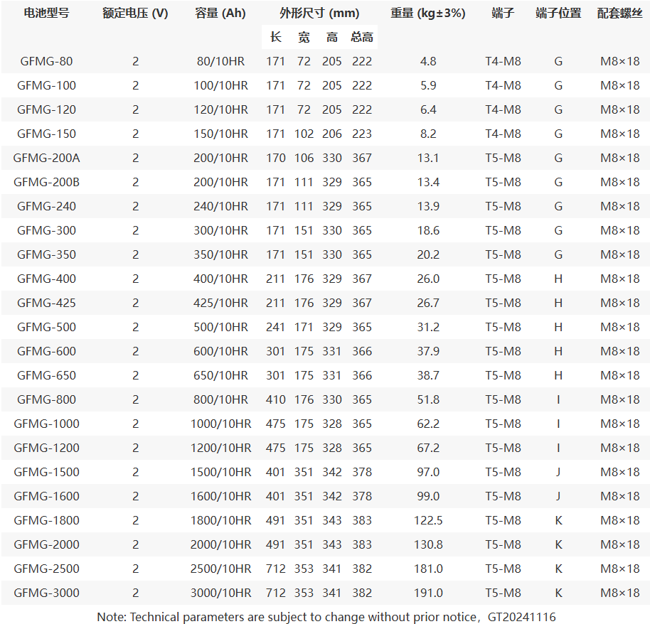650x624 pixels.
Task: Click the 电池型号 column header
Action: tap(46, 14)
